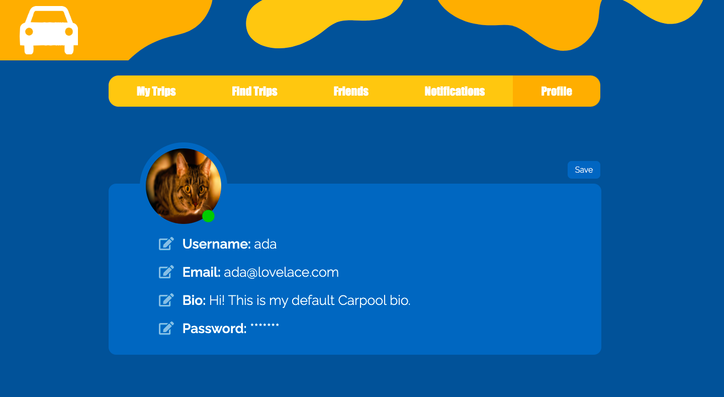Screen dimensions: 724x397
Task: Click the white car logo
Action: point(49,30)
